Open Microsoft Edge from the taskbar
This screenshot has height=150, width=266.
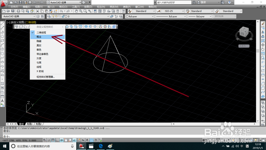click(x=101, y=146)
